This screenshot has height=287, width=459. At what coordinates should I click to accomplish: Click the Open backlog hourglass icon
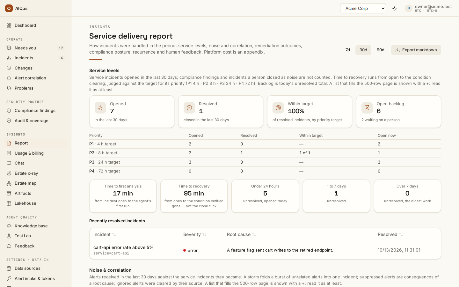(x=367, y=108)
